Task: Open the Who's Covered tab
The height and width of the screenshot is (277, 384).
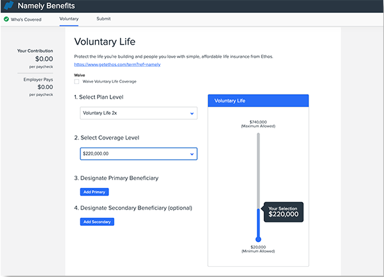Action: (x=26, y=19)
